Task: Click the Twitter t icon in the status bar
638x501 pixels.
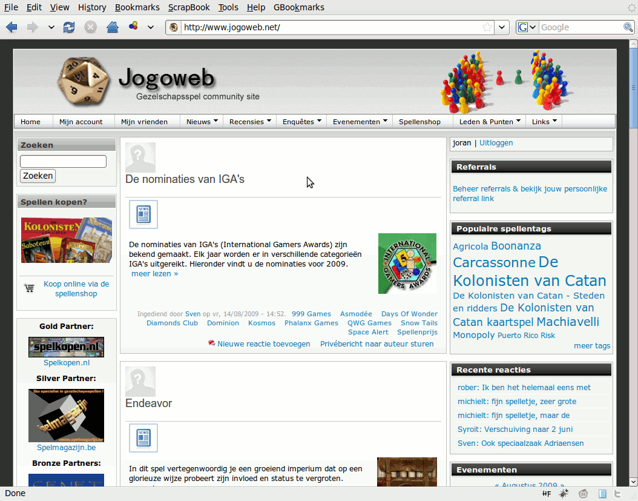Action: click(x=617, y=494)
